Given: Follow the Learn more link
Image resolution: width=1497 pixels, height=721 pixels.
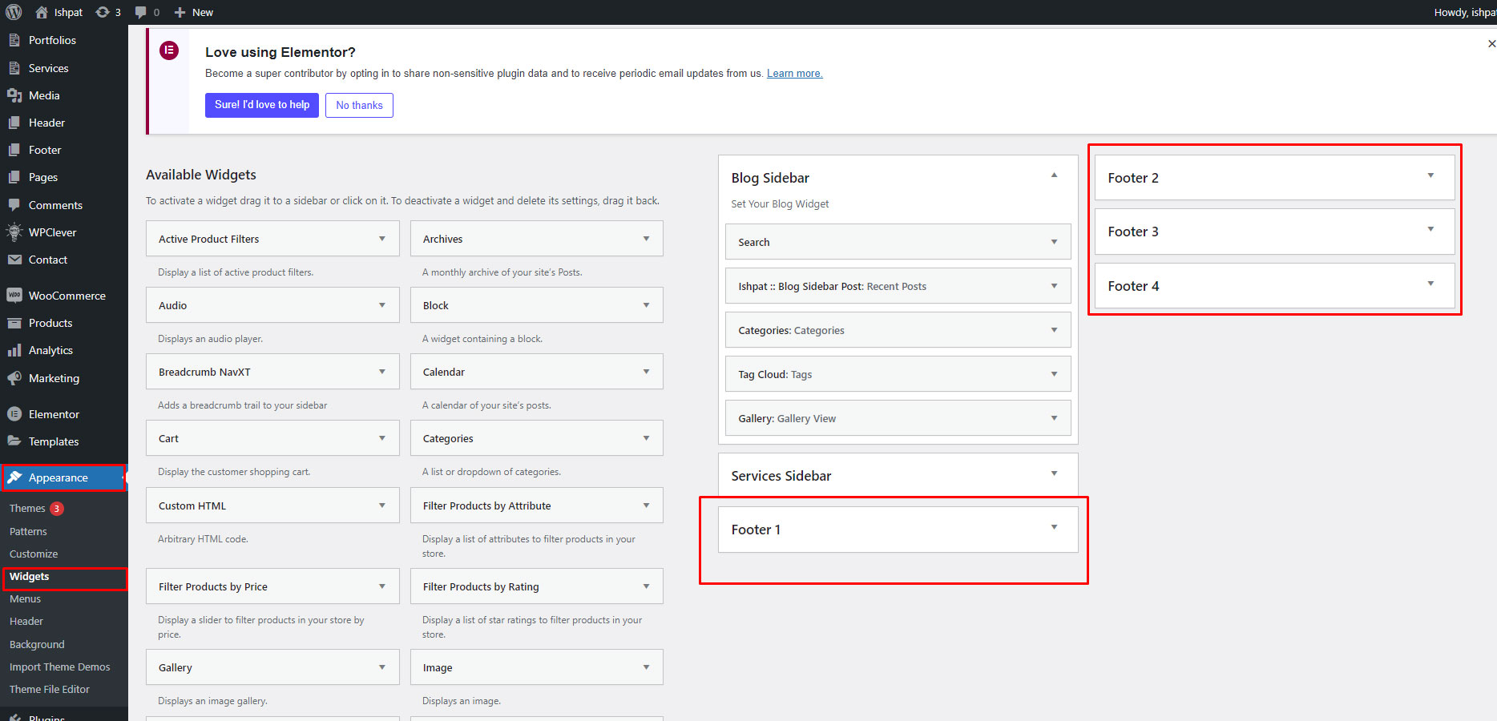Looking at the screenshot, I should click(x=794, y=74).
